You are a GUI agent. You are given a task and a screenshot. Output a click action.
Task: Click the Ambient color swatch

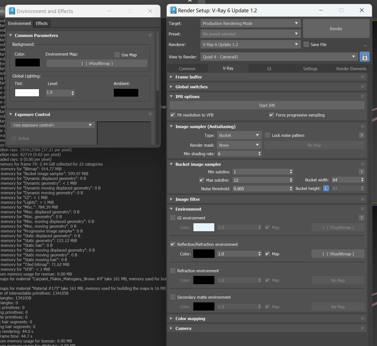(x=126, y=93)
